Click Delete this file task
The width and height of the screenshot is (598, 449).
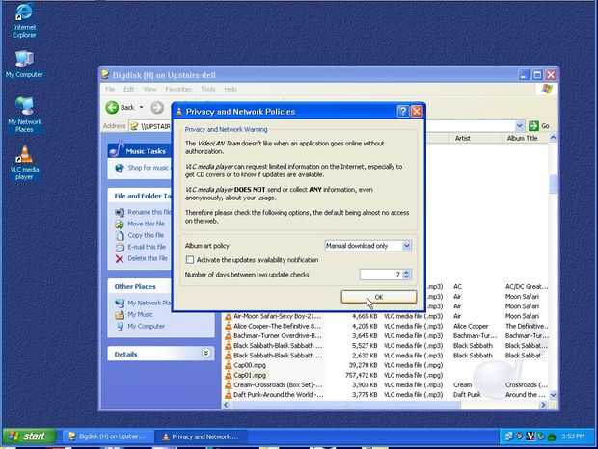click(148, 258)
